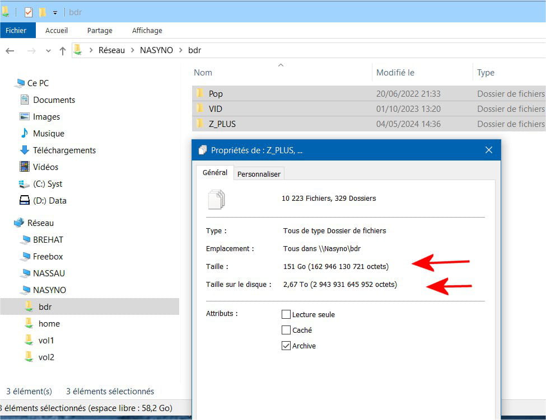Select the BREHAT computer icon
The width and height of the screenshot is (546, 420).
25,239
